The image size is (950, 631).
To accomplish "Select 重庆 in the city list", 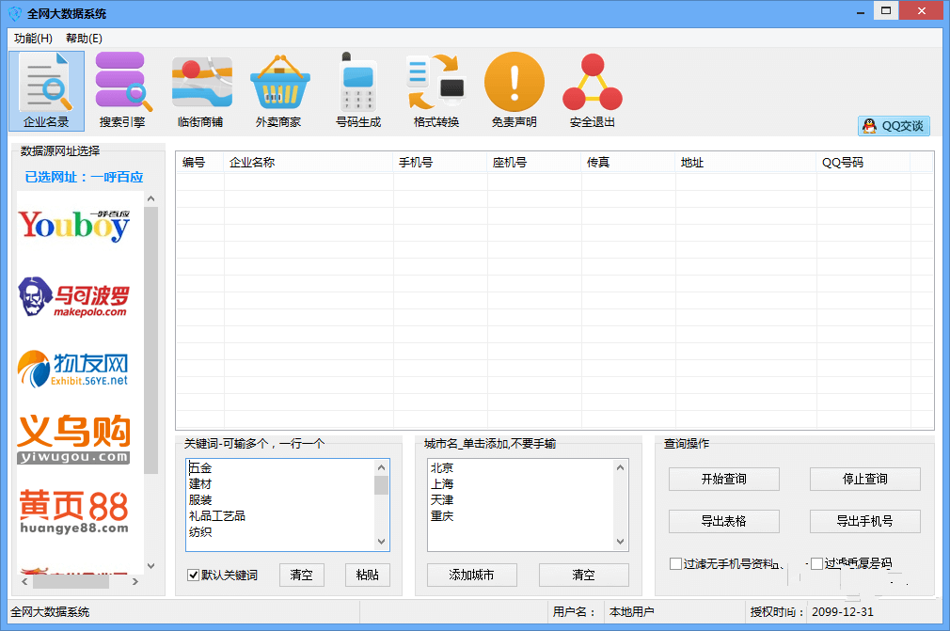I will coord(442,516).
